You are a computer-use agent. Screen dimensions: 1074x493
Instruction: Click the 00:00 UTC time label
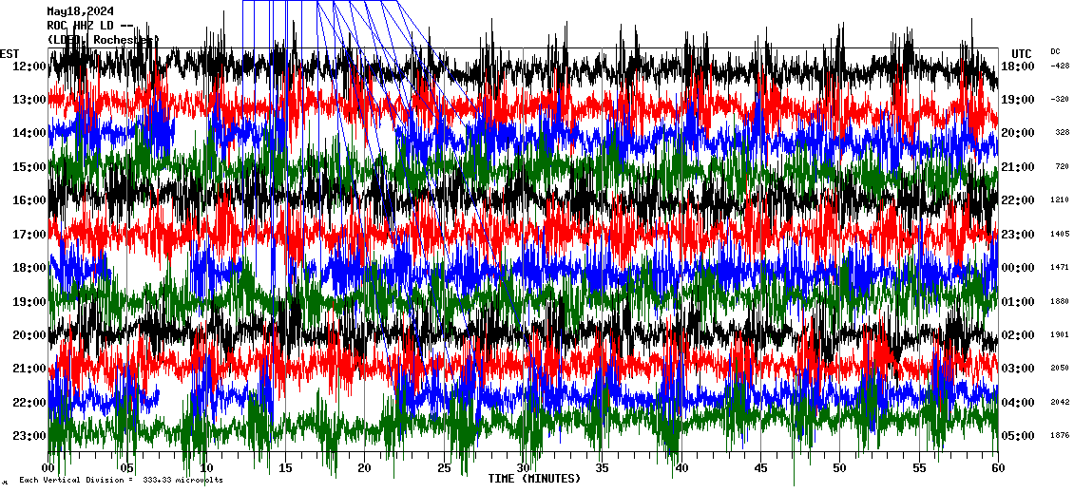click(1018, 268)
